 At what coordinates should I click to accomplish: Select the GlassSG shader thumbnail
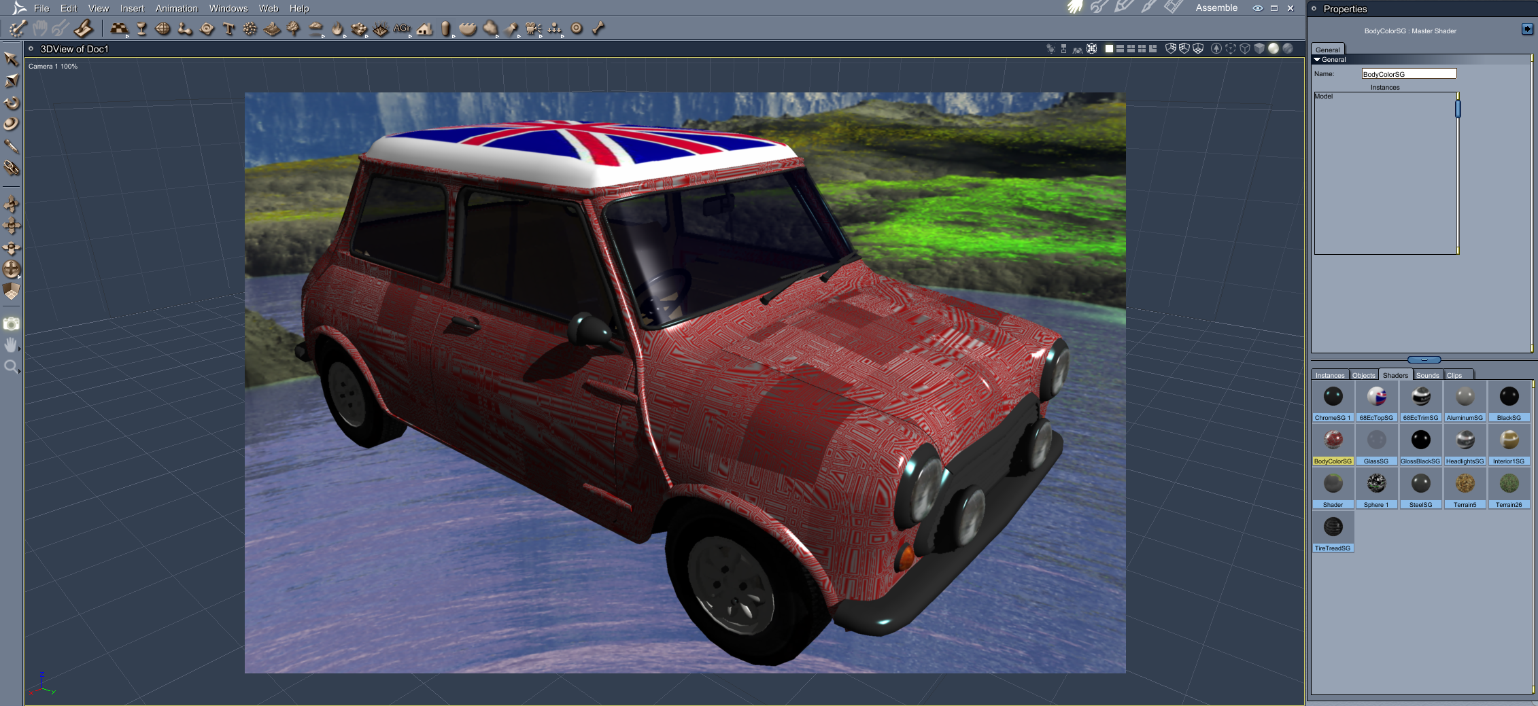(x=1376, y=445)
